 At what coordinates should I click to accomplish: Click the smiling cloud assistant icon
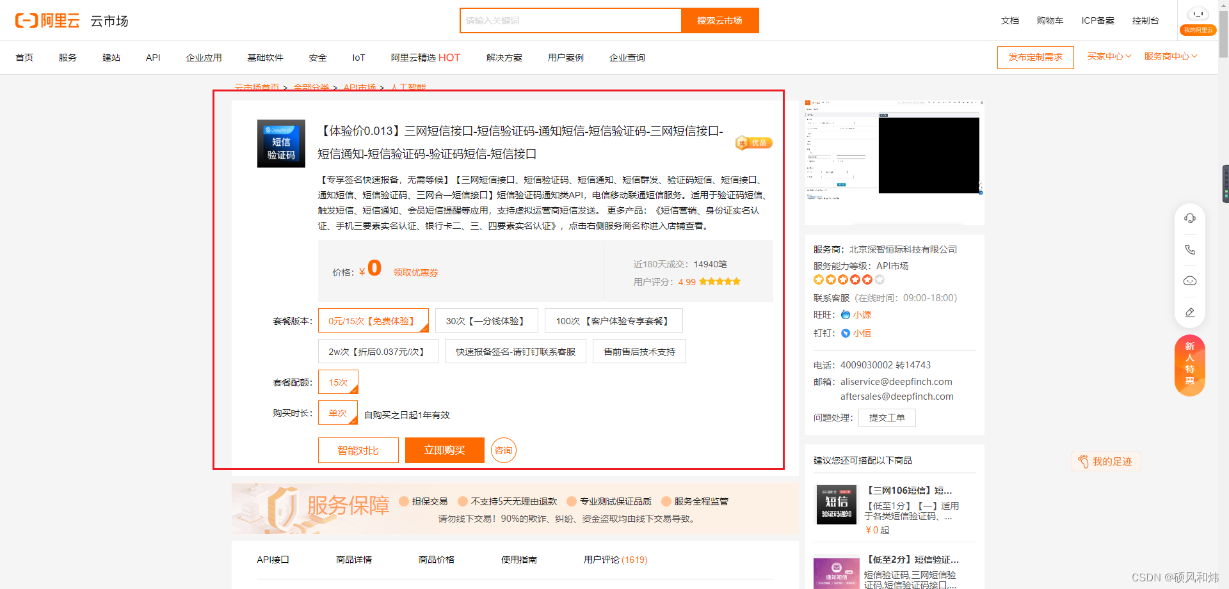(x=1190, y=280)
